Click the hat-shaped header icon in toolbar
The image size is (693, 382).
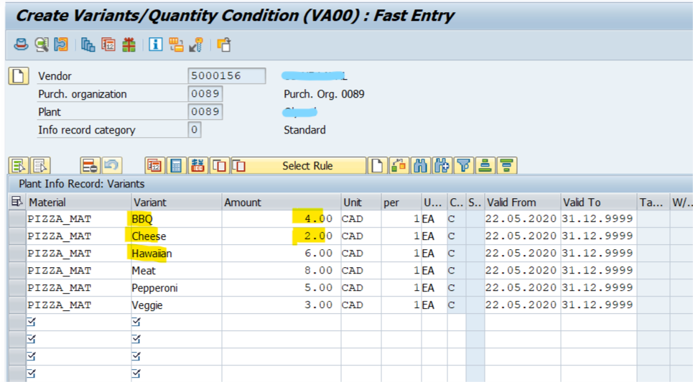point(21,45)
